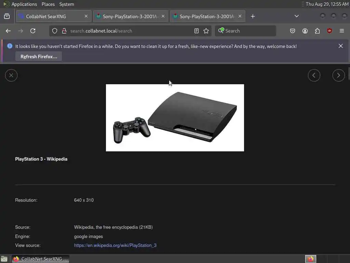Go back to the previous page
Screen dimensions: 350x263
(8, 31)
